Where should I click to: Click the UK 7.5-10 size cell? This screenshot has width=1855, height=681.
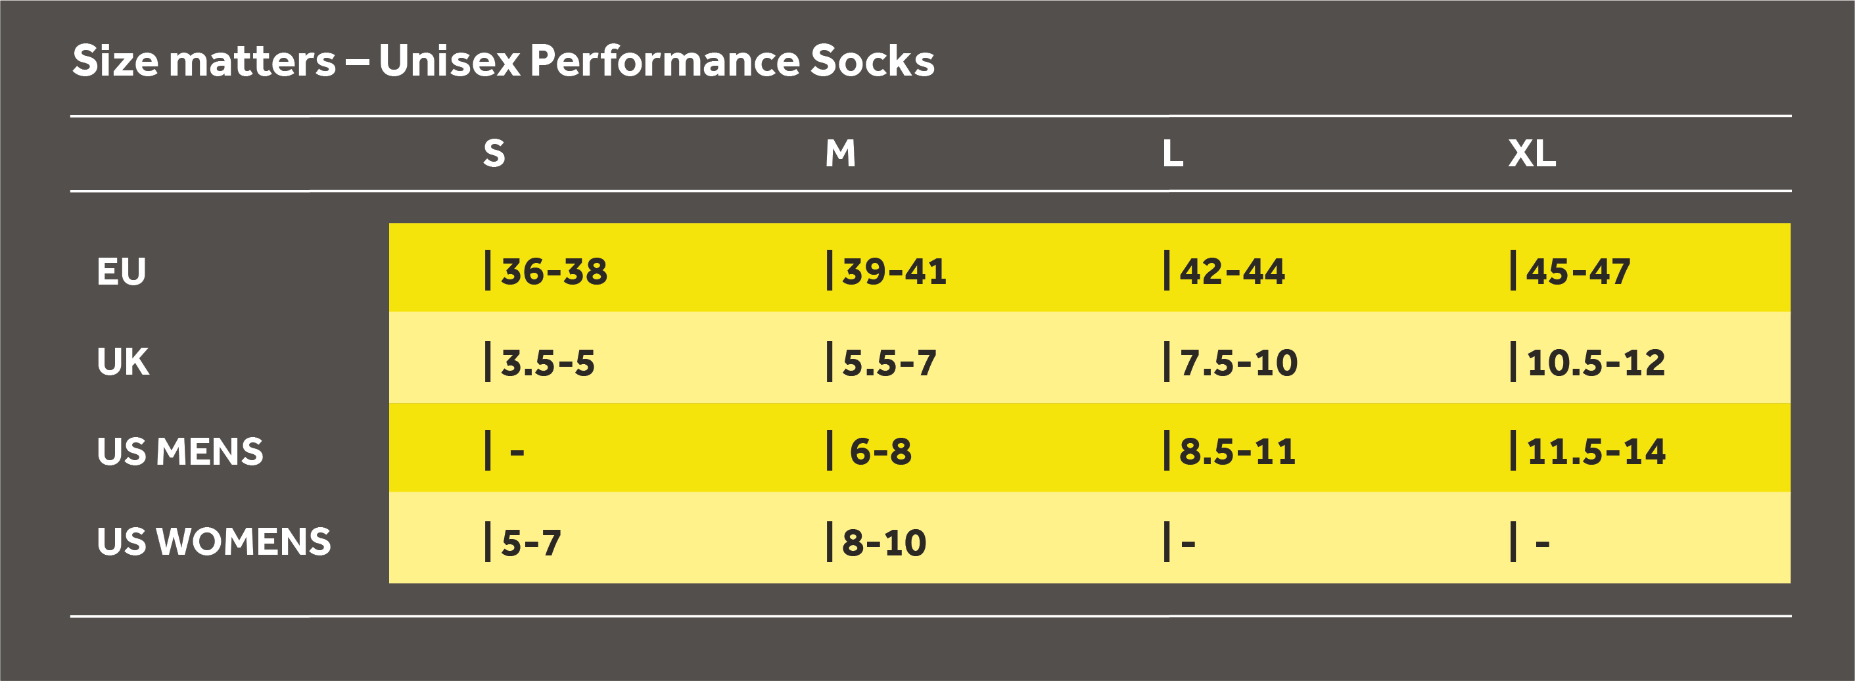click(1238, 362)
